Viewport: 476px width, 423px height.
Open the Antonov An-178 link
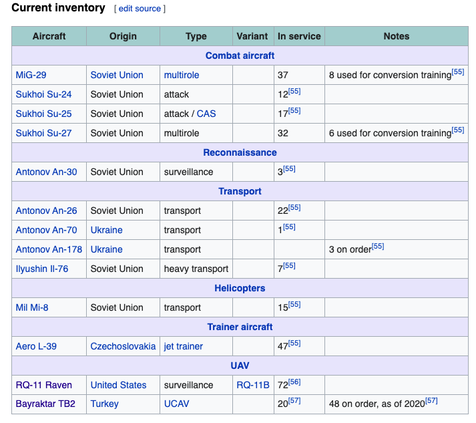click(49, 249)
